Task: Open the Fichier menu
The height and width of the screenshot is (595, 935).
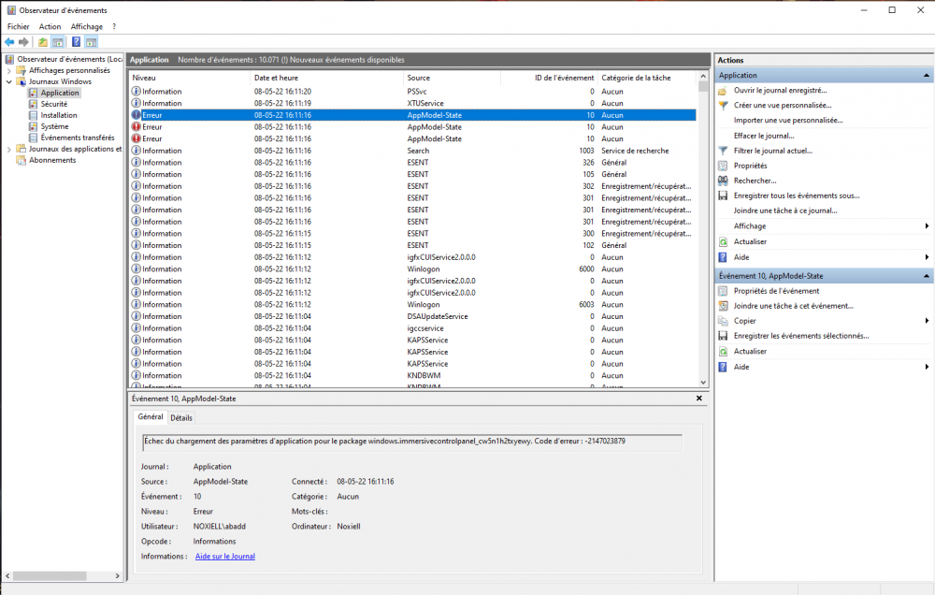Action: 19,27
